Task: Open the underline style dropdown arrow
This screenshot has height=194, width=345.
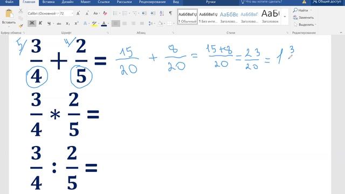Action: 53,23
